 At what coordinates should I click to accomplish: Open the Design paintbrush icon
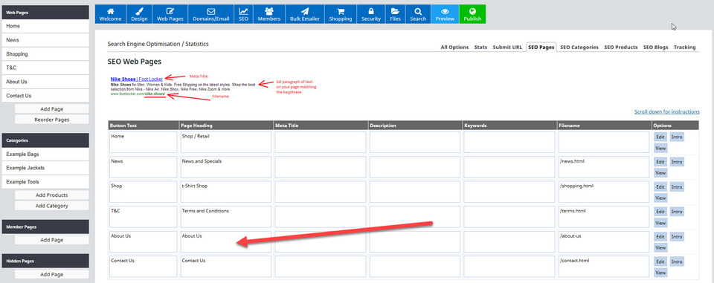click(x=139, y=11)
